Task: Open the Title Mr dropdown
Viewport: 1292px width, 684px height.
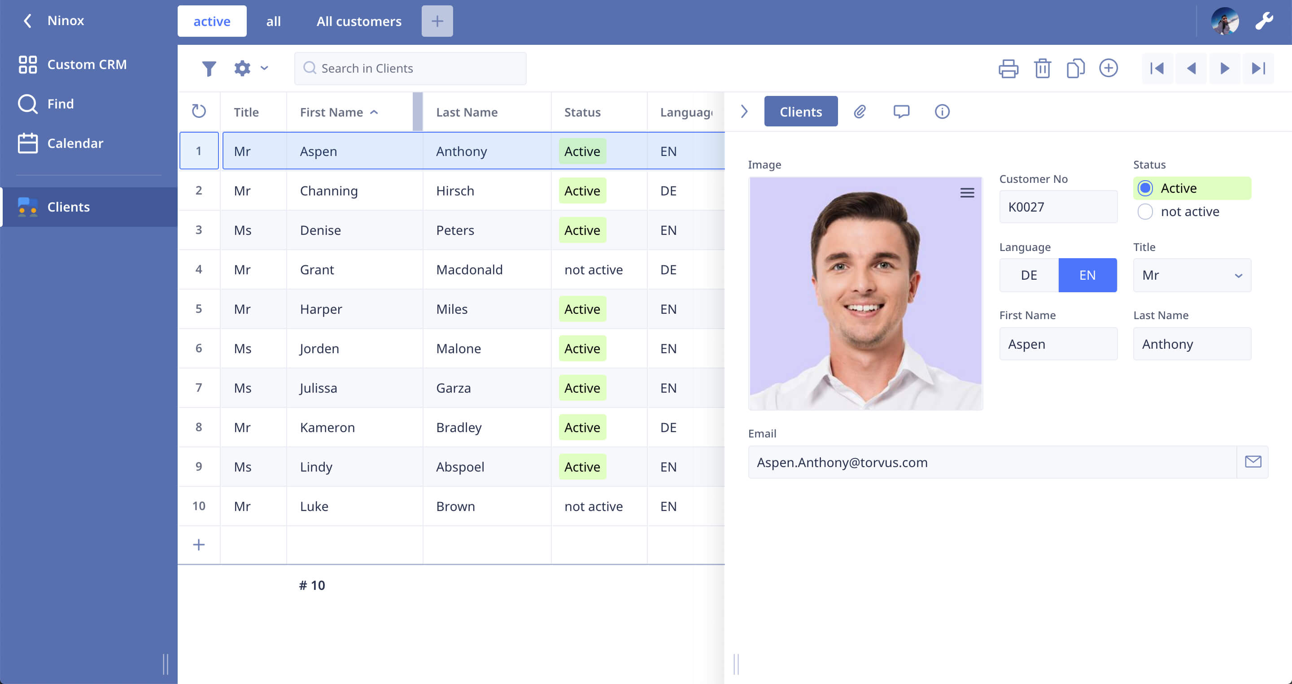Action: click(x=1192, y=275)
